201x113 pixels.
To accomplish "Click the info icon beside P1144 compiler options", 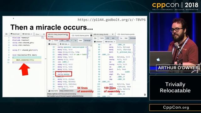I will coord(91,35).
